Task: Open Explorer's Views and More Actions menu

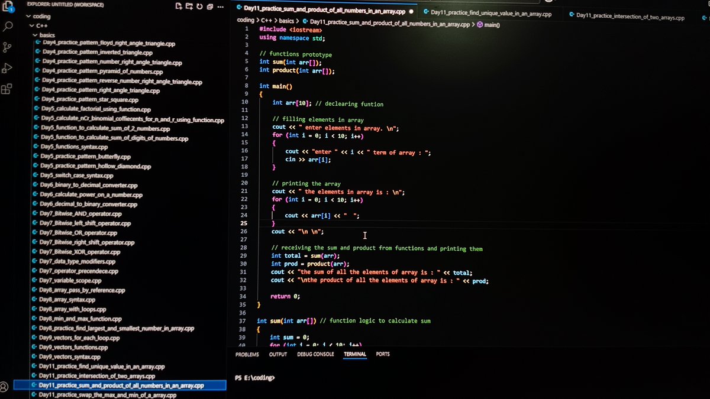Action: pyautogui.click(x=220, y=7)
